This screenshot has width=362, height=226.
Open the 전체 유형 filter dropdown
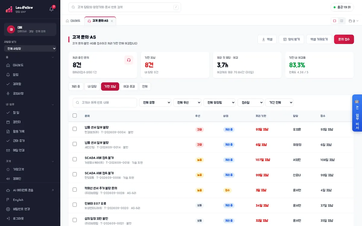155,102
